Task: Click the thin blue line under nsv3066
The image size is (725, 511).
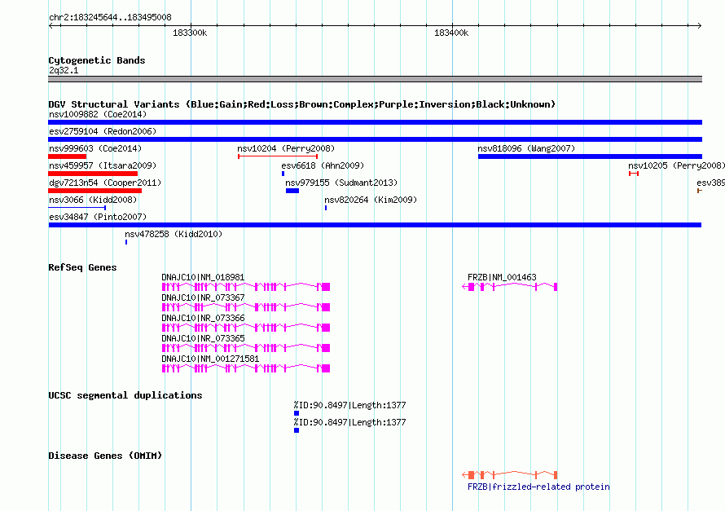Action: pyautogui.click(x=77, y=208)
